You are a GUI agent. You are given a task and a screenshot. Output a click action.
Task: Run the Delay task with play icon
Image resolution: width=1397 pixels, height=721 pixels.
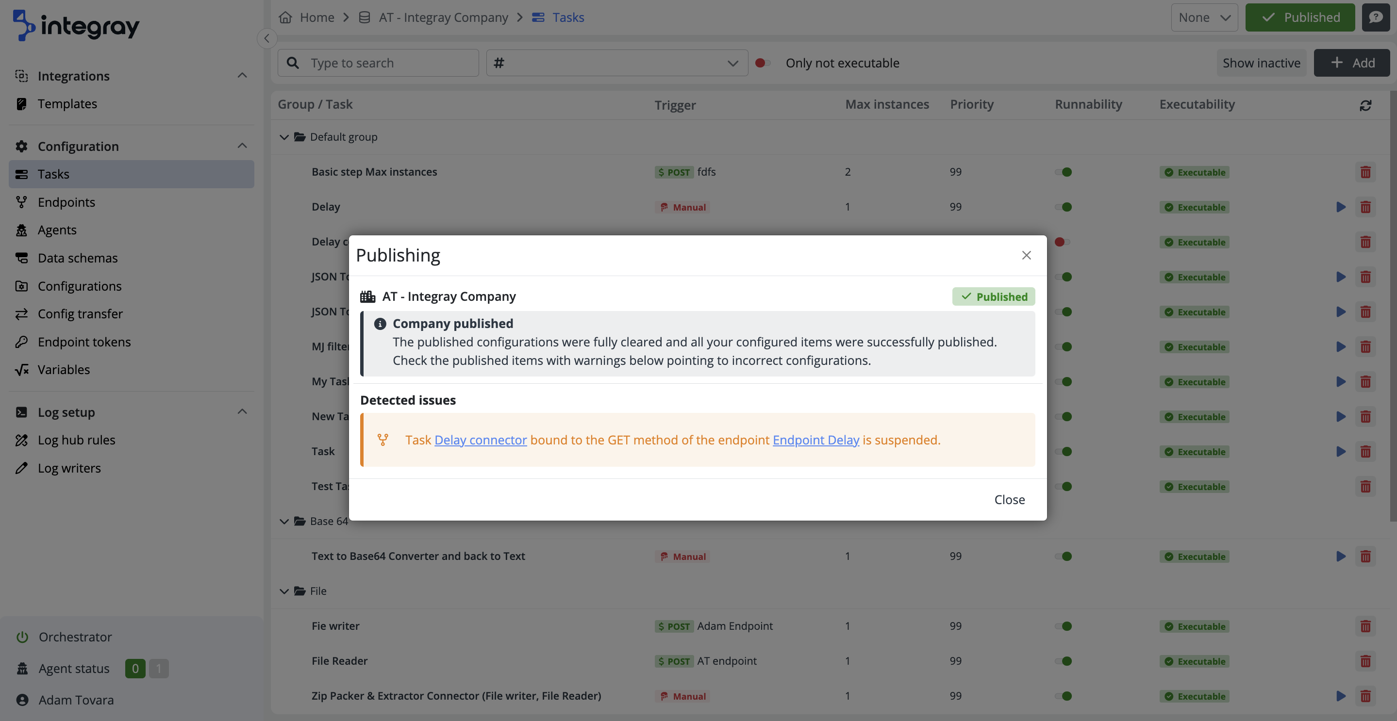coord(1341,207)
